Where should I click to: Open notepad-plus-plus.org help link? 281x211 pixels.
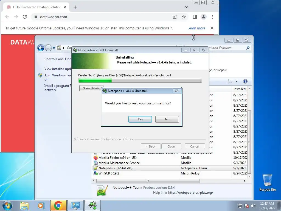click(191, 193)
